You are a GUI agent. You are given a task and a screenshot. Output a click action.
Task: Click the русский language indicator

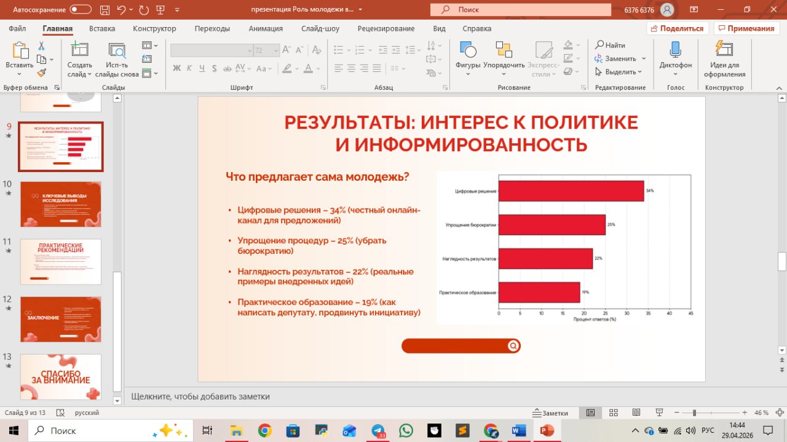tap(87, 413)
